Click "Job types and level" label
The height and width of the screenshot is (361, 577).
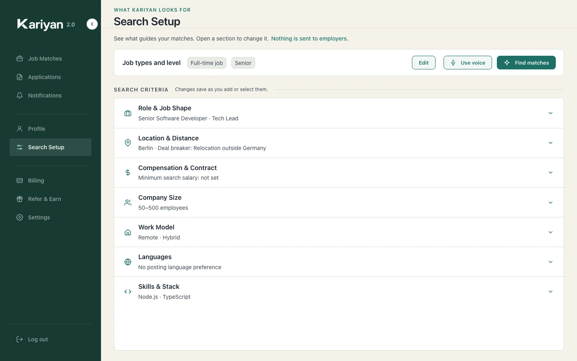[x=151, y=63]
